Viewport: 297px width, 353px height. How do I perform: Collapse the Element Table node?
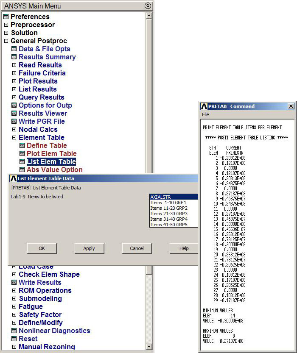click(14, 138)
